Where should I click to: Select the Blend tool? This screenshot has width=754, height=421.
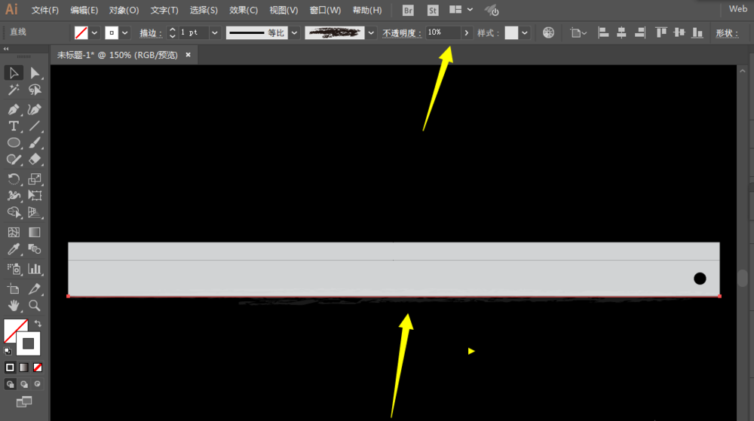point(35,249)
